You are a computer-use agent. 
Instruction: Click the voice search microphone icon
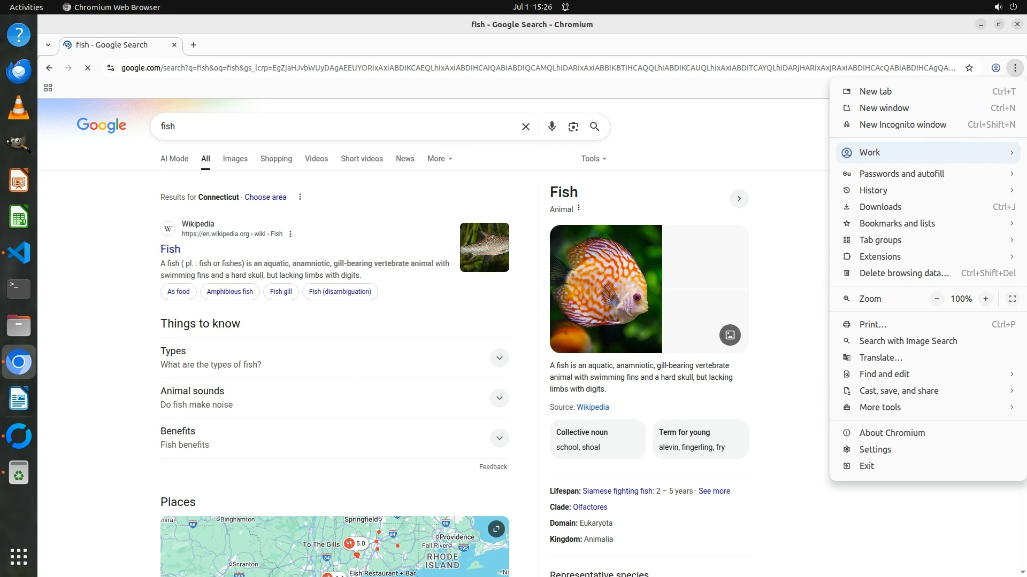(x=551, y=127)
